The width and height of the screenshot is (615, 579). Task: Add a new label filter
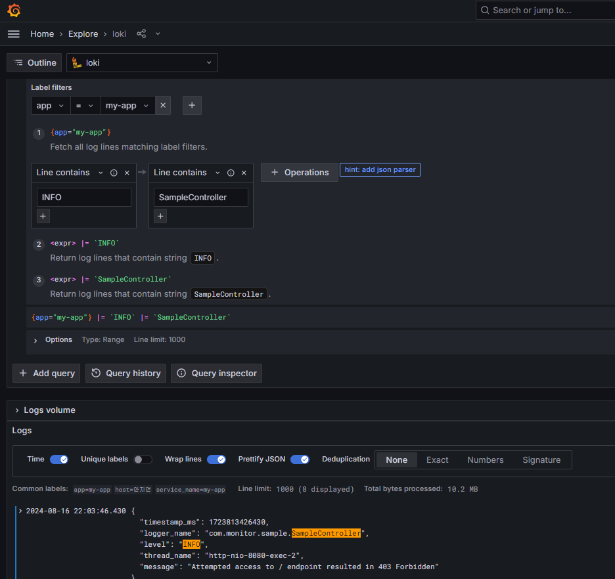(x=192, y=106)
